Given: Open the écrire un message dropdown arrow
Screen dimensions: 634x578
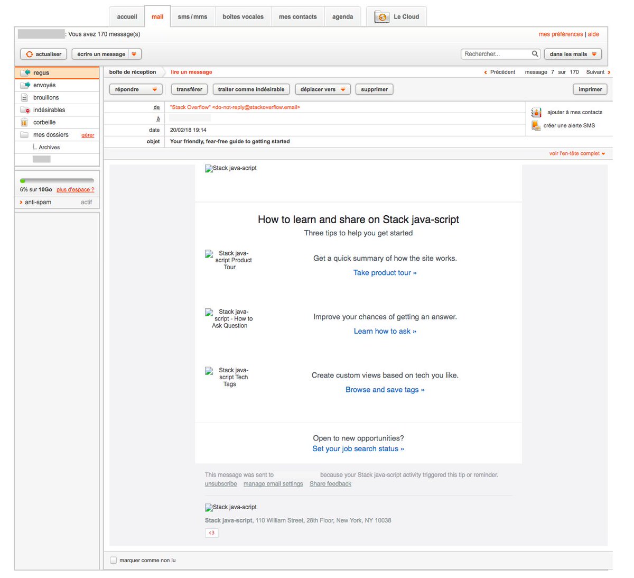Looking at the screenshot, I should click(134, 54).
